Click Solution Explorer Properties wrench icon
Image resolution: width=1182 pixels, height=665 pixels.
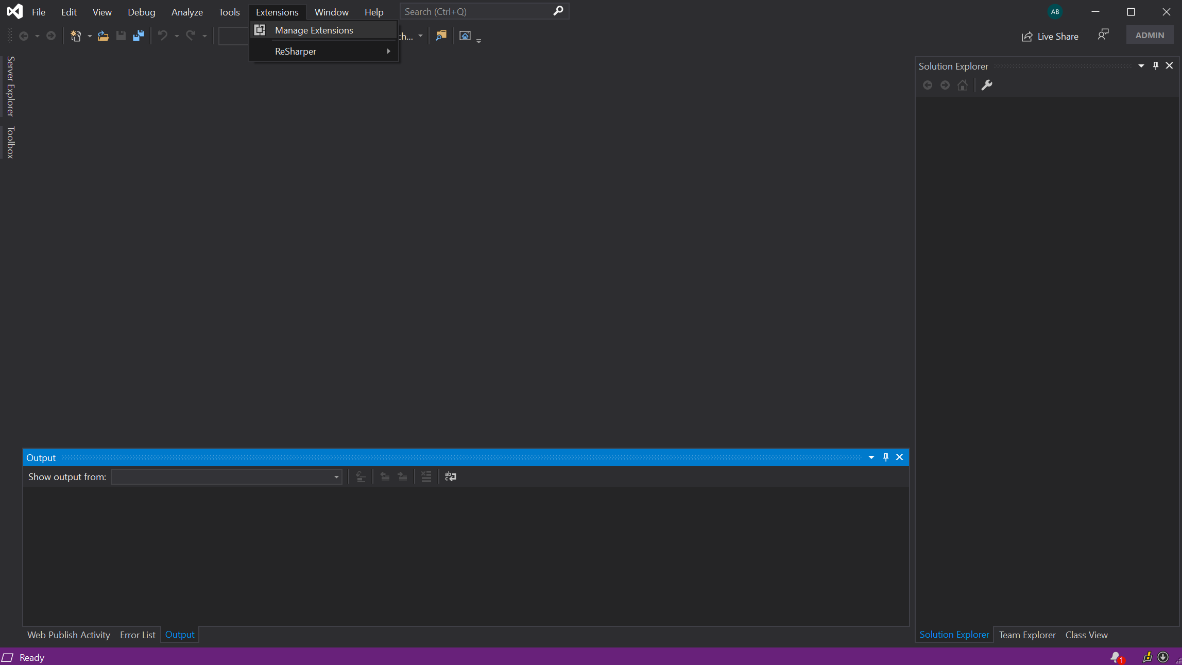[987, 85]
